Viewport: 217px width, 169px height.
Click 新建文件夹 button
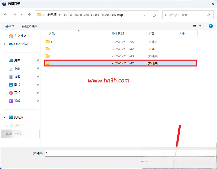(x=30, y=26)
